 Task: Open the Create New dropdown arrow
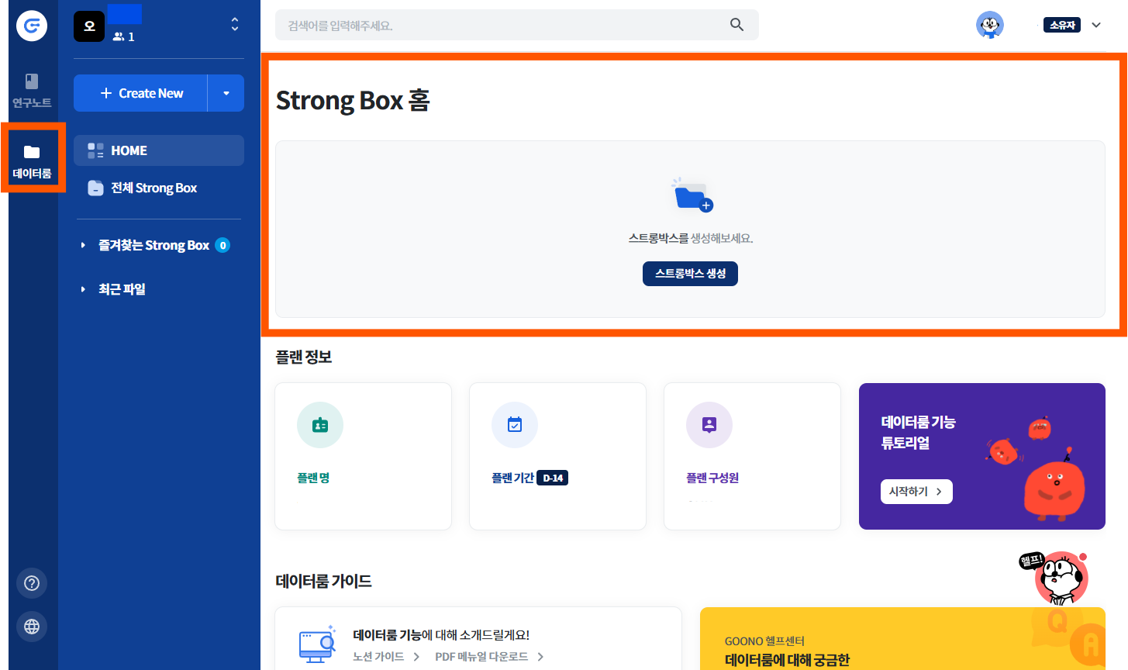226,93
